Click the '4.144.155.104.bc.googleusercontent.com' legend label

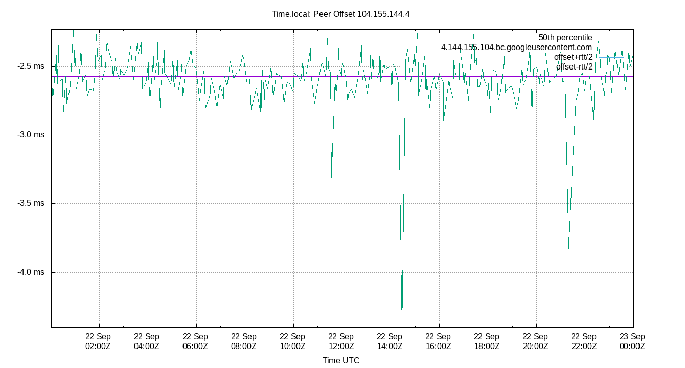517,48
